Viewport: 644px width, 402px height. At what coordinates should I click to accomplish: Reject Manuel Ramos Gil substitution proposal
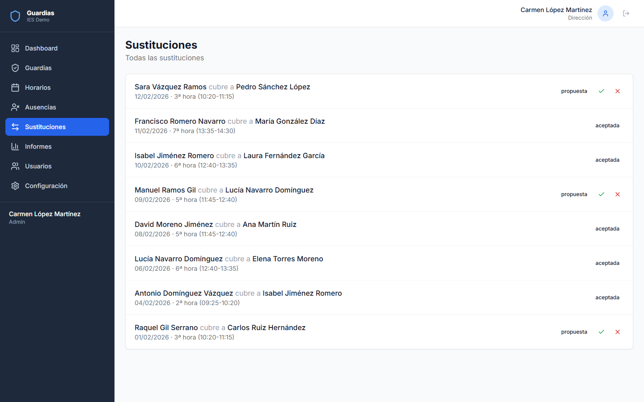618,194
